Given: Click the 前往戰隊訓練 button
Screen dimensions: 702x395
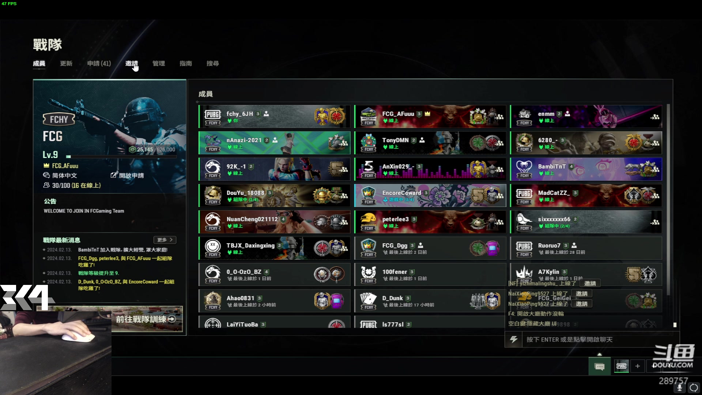Looking at the screenshot, I should point(147,319).
